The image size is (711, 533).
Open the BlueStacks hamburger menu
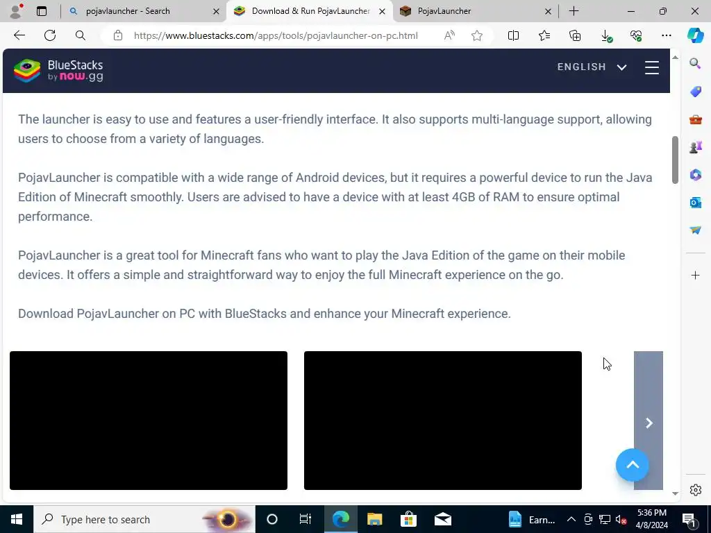651,67
